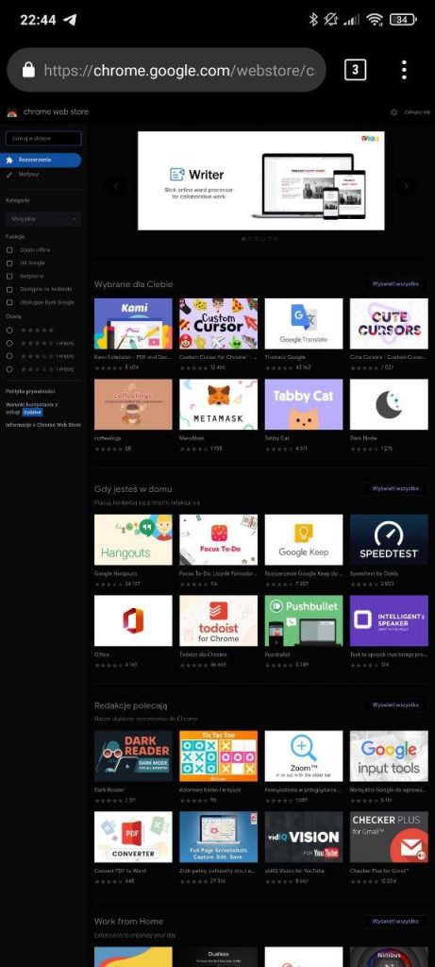Screen dimensions: 435x967
Task: Open the MetaMask fox extension tile
Action: click(218, 404)
